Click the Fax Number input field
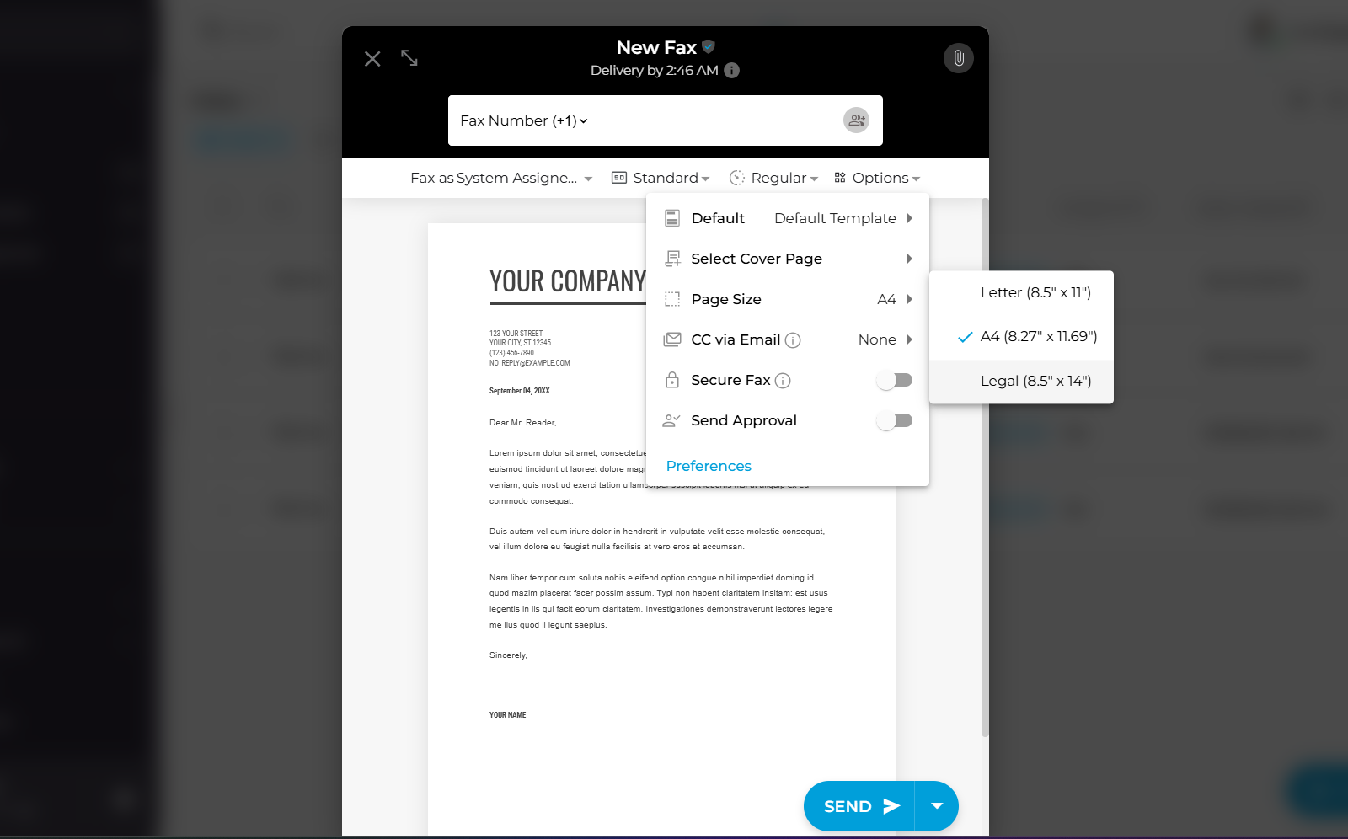1348x839 pixels. (x=666, y=120)
